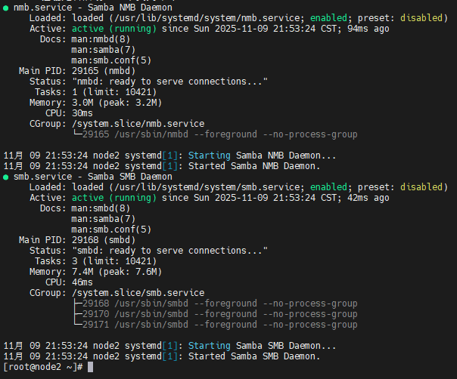Click Tasks: 1 (limit: 10421) line
This screenshot has height=379, width=457.
(96, 92)
